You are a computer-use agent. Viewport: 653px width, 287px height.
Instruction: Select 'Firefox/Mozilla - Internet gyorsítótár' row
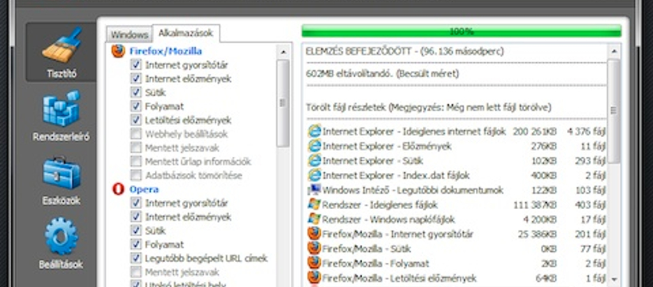tap(457, 233)
